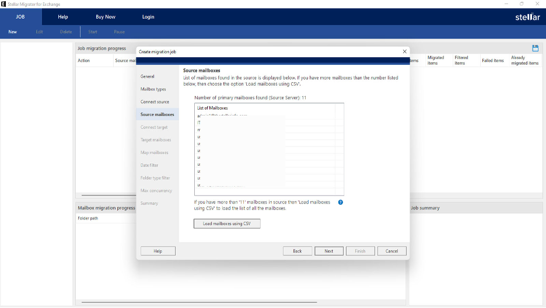Click the Action column header
The height and width of the screenshot is (308, 546).
pyautogui.click(x=83, y=61)
